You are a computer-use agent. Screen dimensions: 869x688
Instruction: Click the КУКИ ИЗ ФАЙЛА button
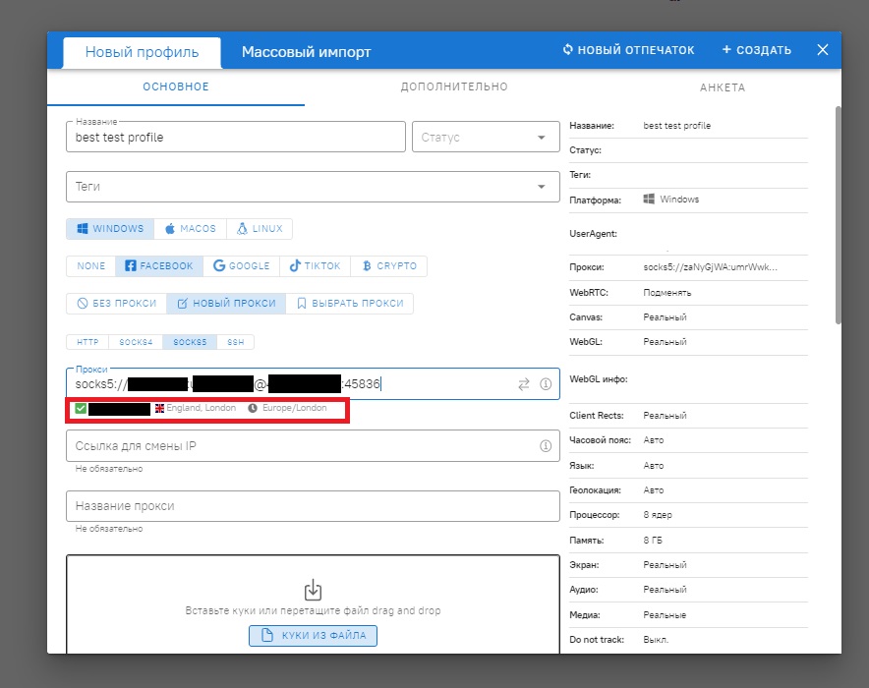tap(313, 636)
